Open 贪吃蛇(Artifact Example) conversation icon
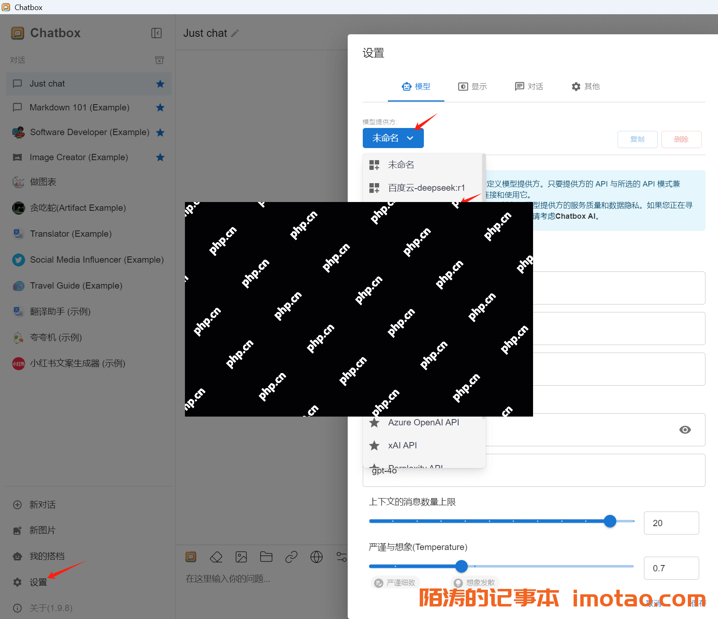The image size is (718, 619). click(18, 208)
